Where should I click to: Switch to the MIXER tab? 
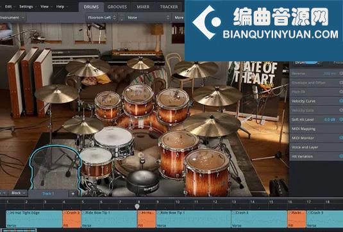[x=143, y=7]
